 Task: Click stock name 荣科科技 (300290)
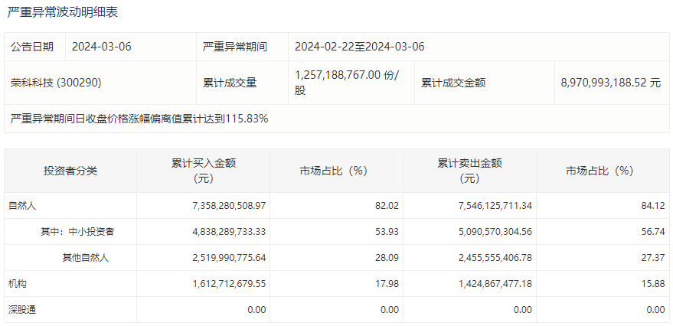click(56, 83)
